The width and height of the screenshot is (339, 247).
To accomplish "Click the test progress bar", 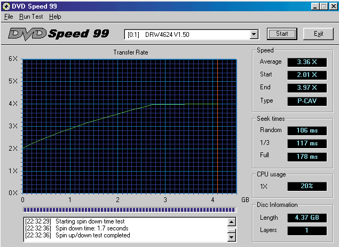I will 130,210.
